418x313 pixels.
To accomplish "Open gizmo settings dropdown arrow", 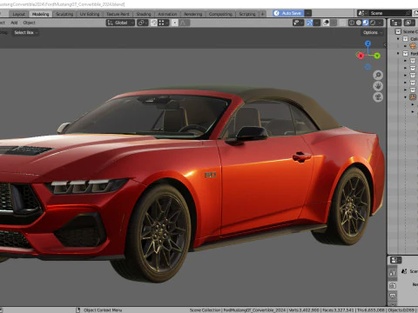I will coord(317,23).
